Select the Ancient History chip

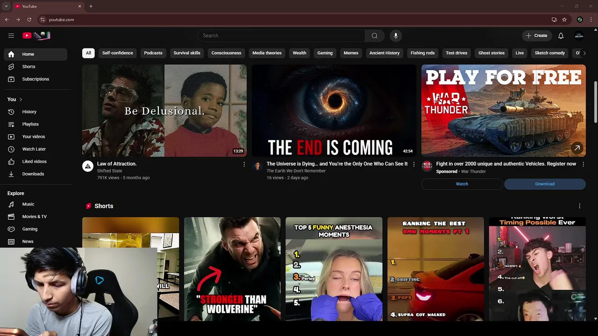(384, 53)
